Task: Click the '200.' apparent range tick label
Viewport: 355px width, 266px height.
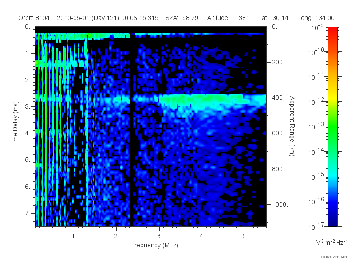Action: (278, 62)
